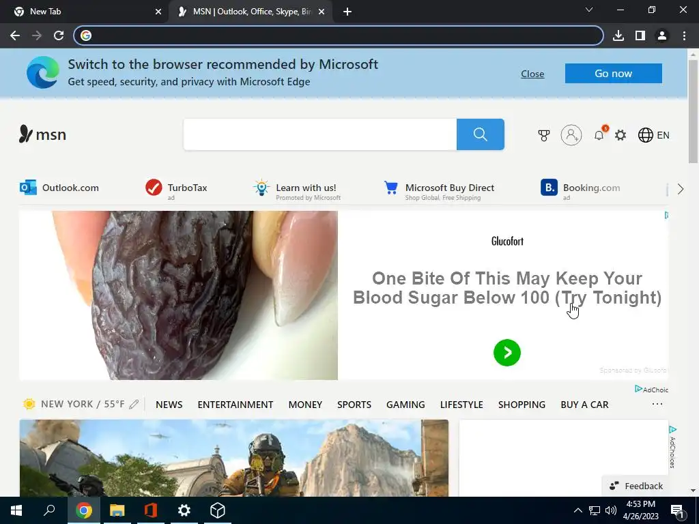Dismiss Edge banner via Close link
Screen dimensions: 699x524
(x=532, y=74)
